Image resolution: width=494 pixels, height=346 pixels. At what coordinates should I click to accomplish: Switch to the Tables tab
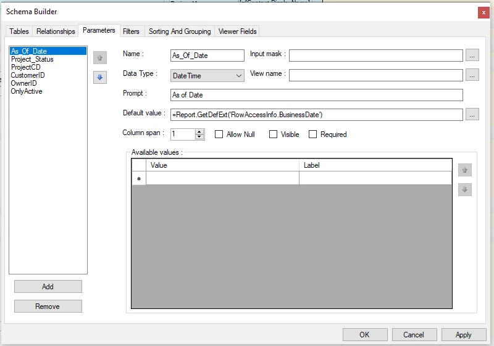[x=19, y=31]
